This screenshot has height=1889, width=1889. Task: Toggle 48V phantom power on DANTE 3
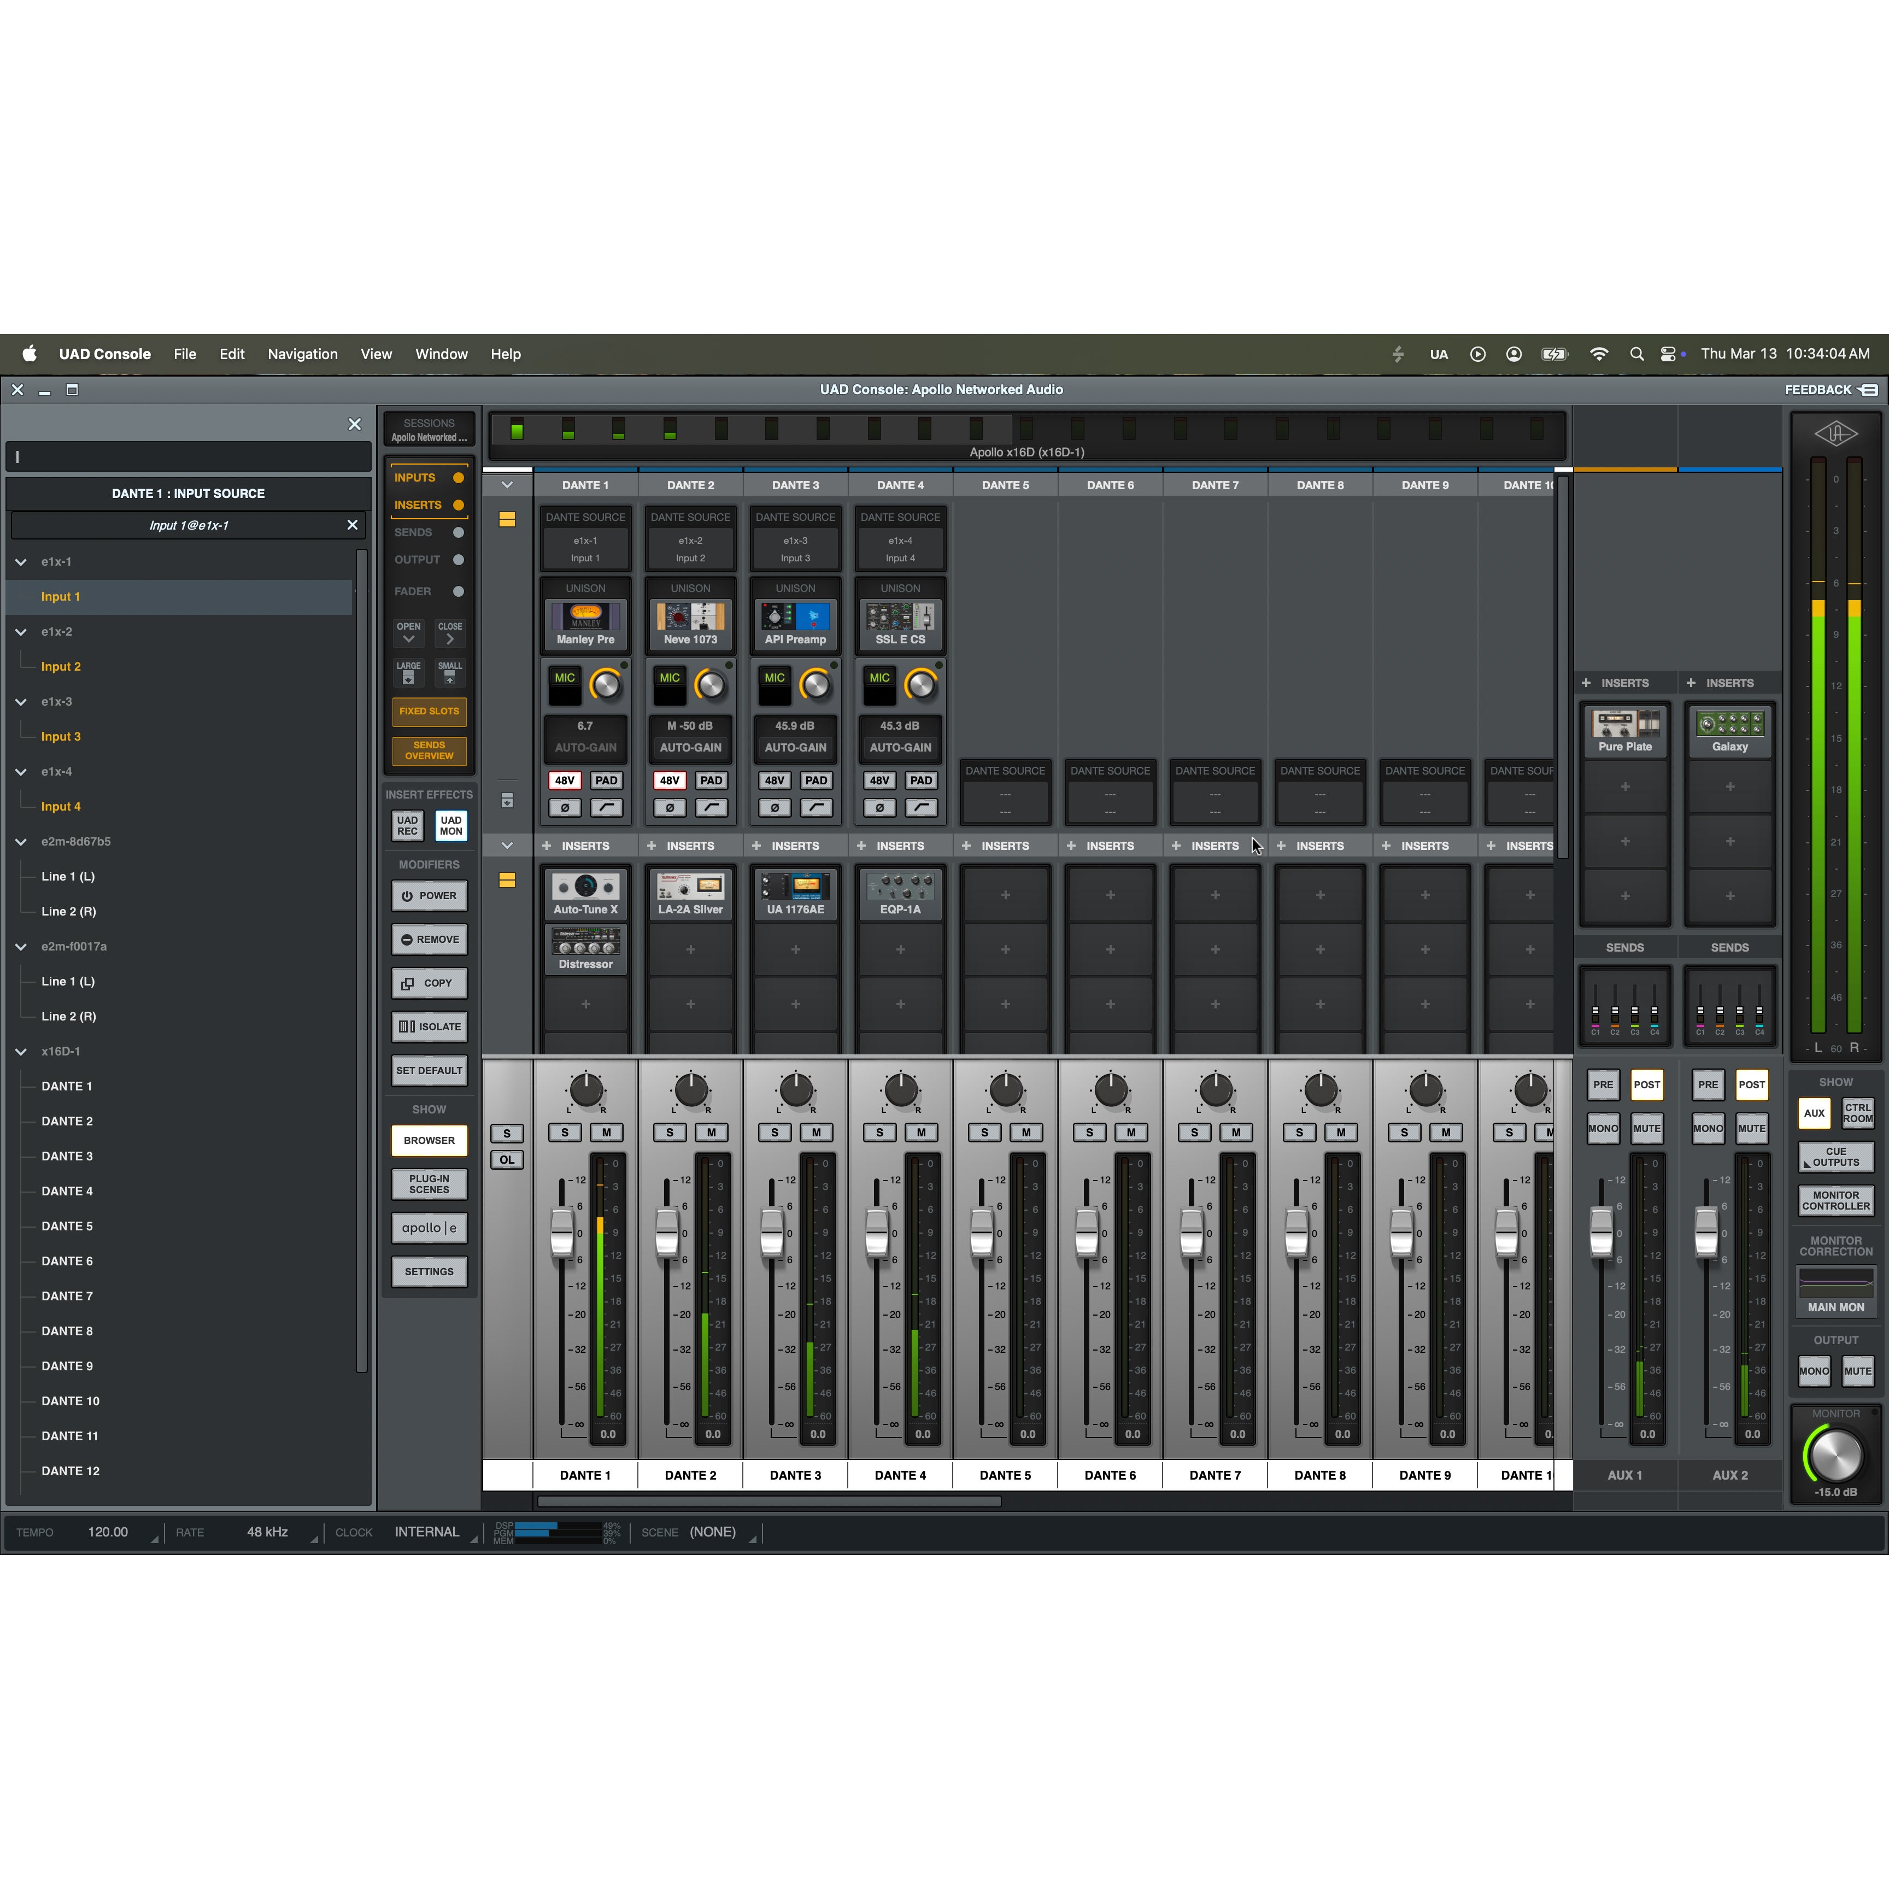point(775,780)
